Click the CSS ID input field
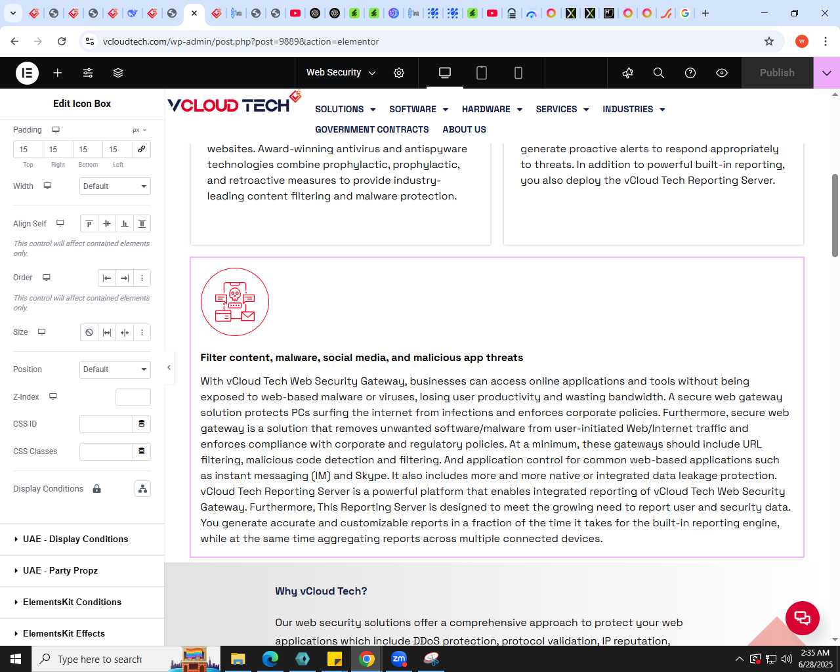This screenshot has height=672, width=840. coord(106,424)
